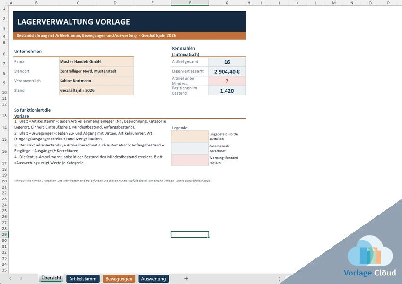Screen dimensions: 402x284
Task: Select the Firma field 'Muster Handels GmbH'
Action: click(96, 62)
